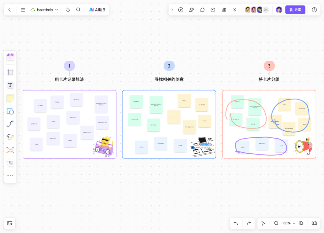
Task: Open the AI助手 assistant
Action: tap(97, 10)
